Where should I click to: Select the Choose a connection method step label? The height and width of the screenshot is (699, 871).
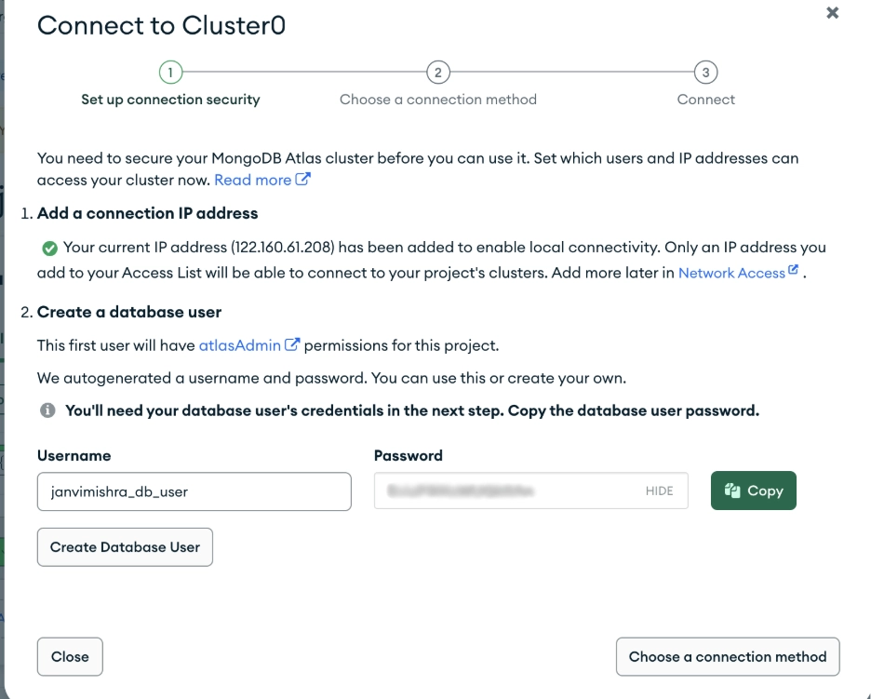(437, 99)
